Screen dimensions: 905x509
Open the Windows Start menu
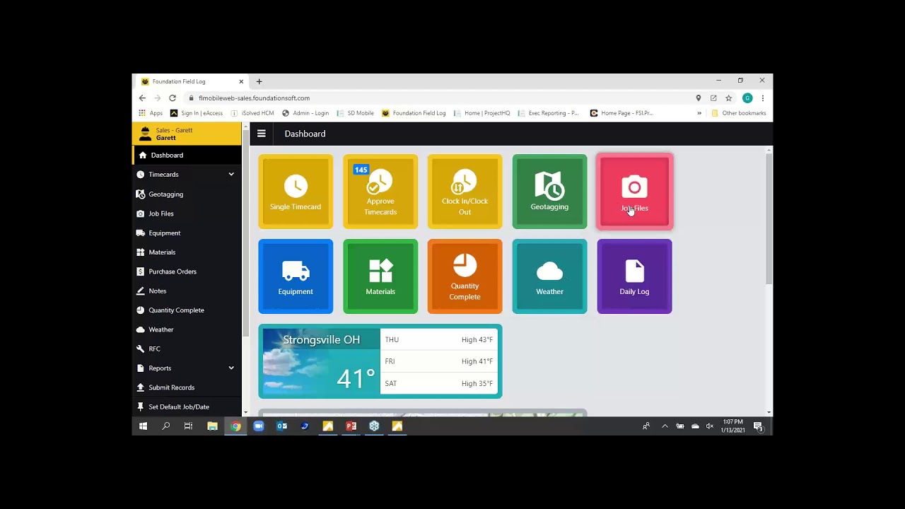(143, 426)
